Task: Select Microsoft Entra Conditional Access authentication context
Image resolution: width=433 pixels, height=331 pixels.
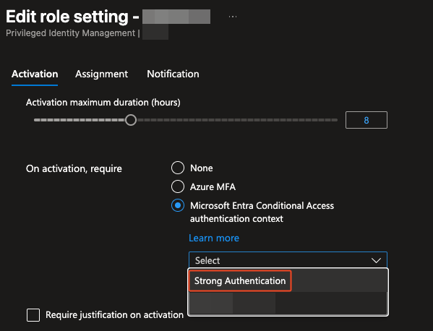Action: click(178, 206)
